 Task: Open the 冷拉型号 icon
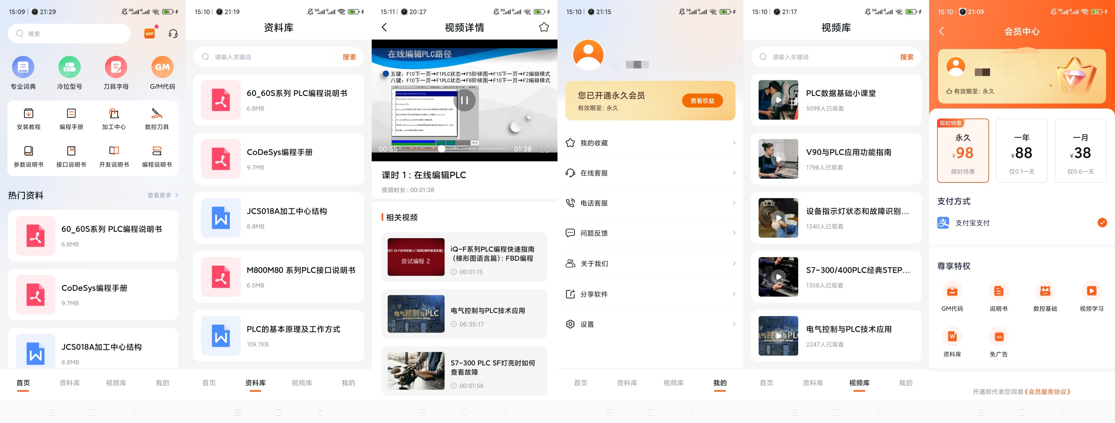69,67
